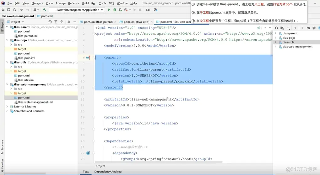This screenshot has height=175, width=320.
Task: Expand tlias-parent in Maven panel
Action: pyautogui.click(x=276, y=33)
